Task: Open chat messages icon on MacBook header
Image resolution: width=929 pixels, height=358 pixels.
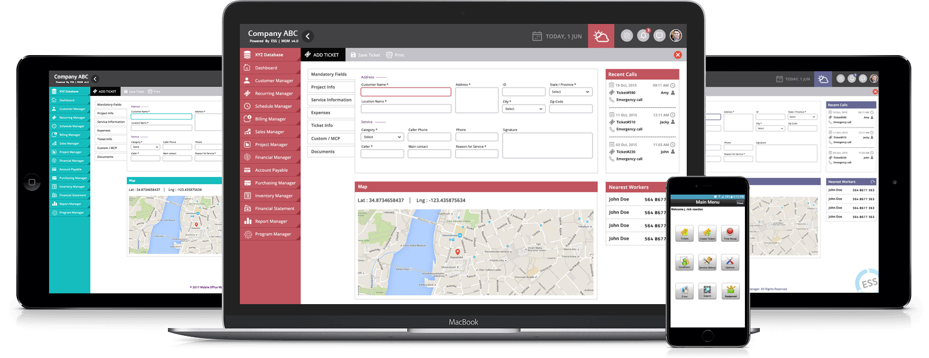Action: click(x=660, y=36)
